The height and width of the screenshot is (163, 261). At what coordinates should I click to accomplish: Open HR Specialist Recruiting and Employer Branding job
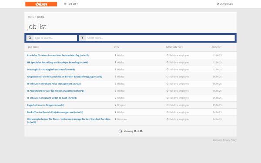57,62
